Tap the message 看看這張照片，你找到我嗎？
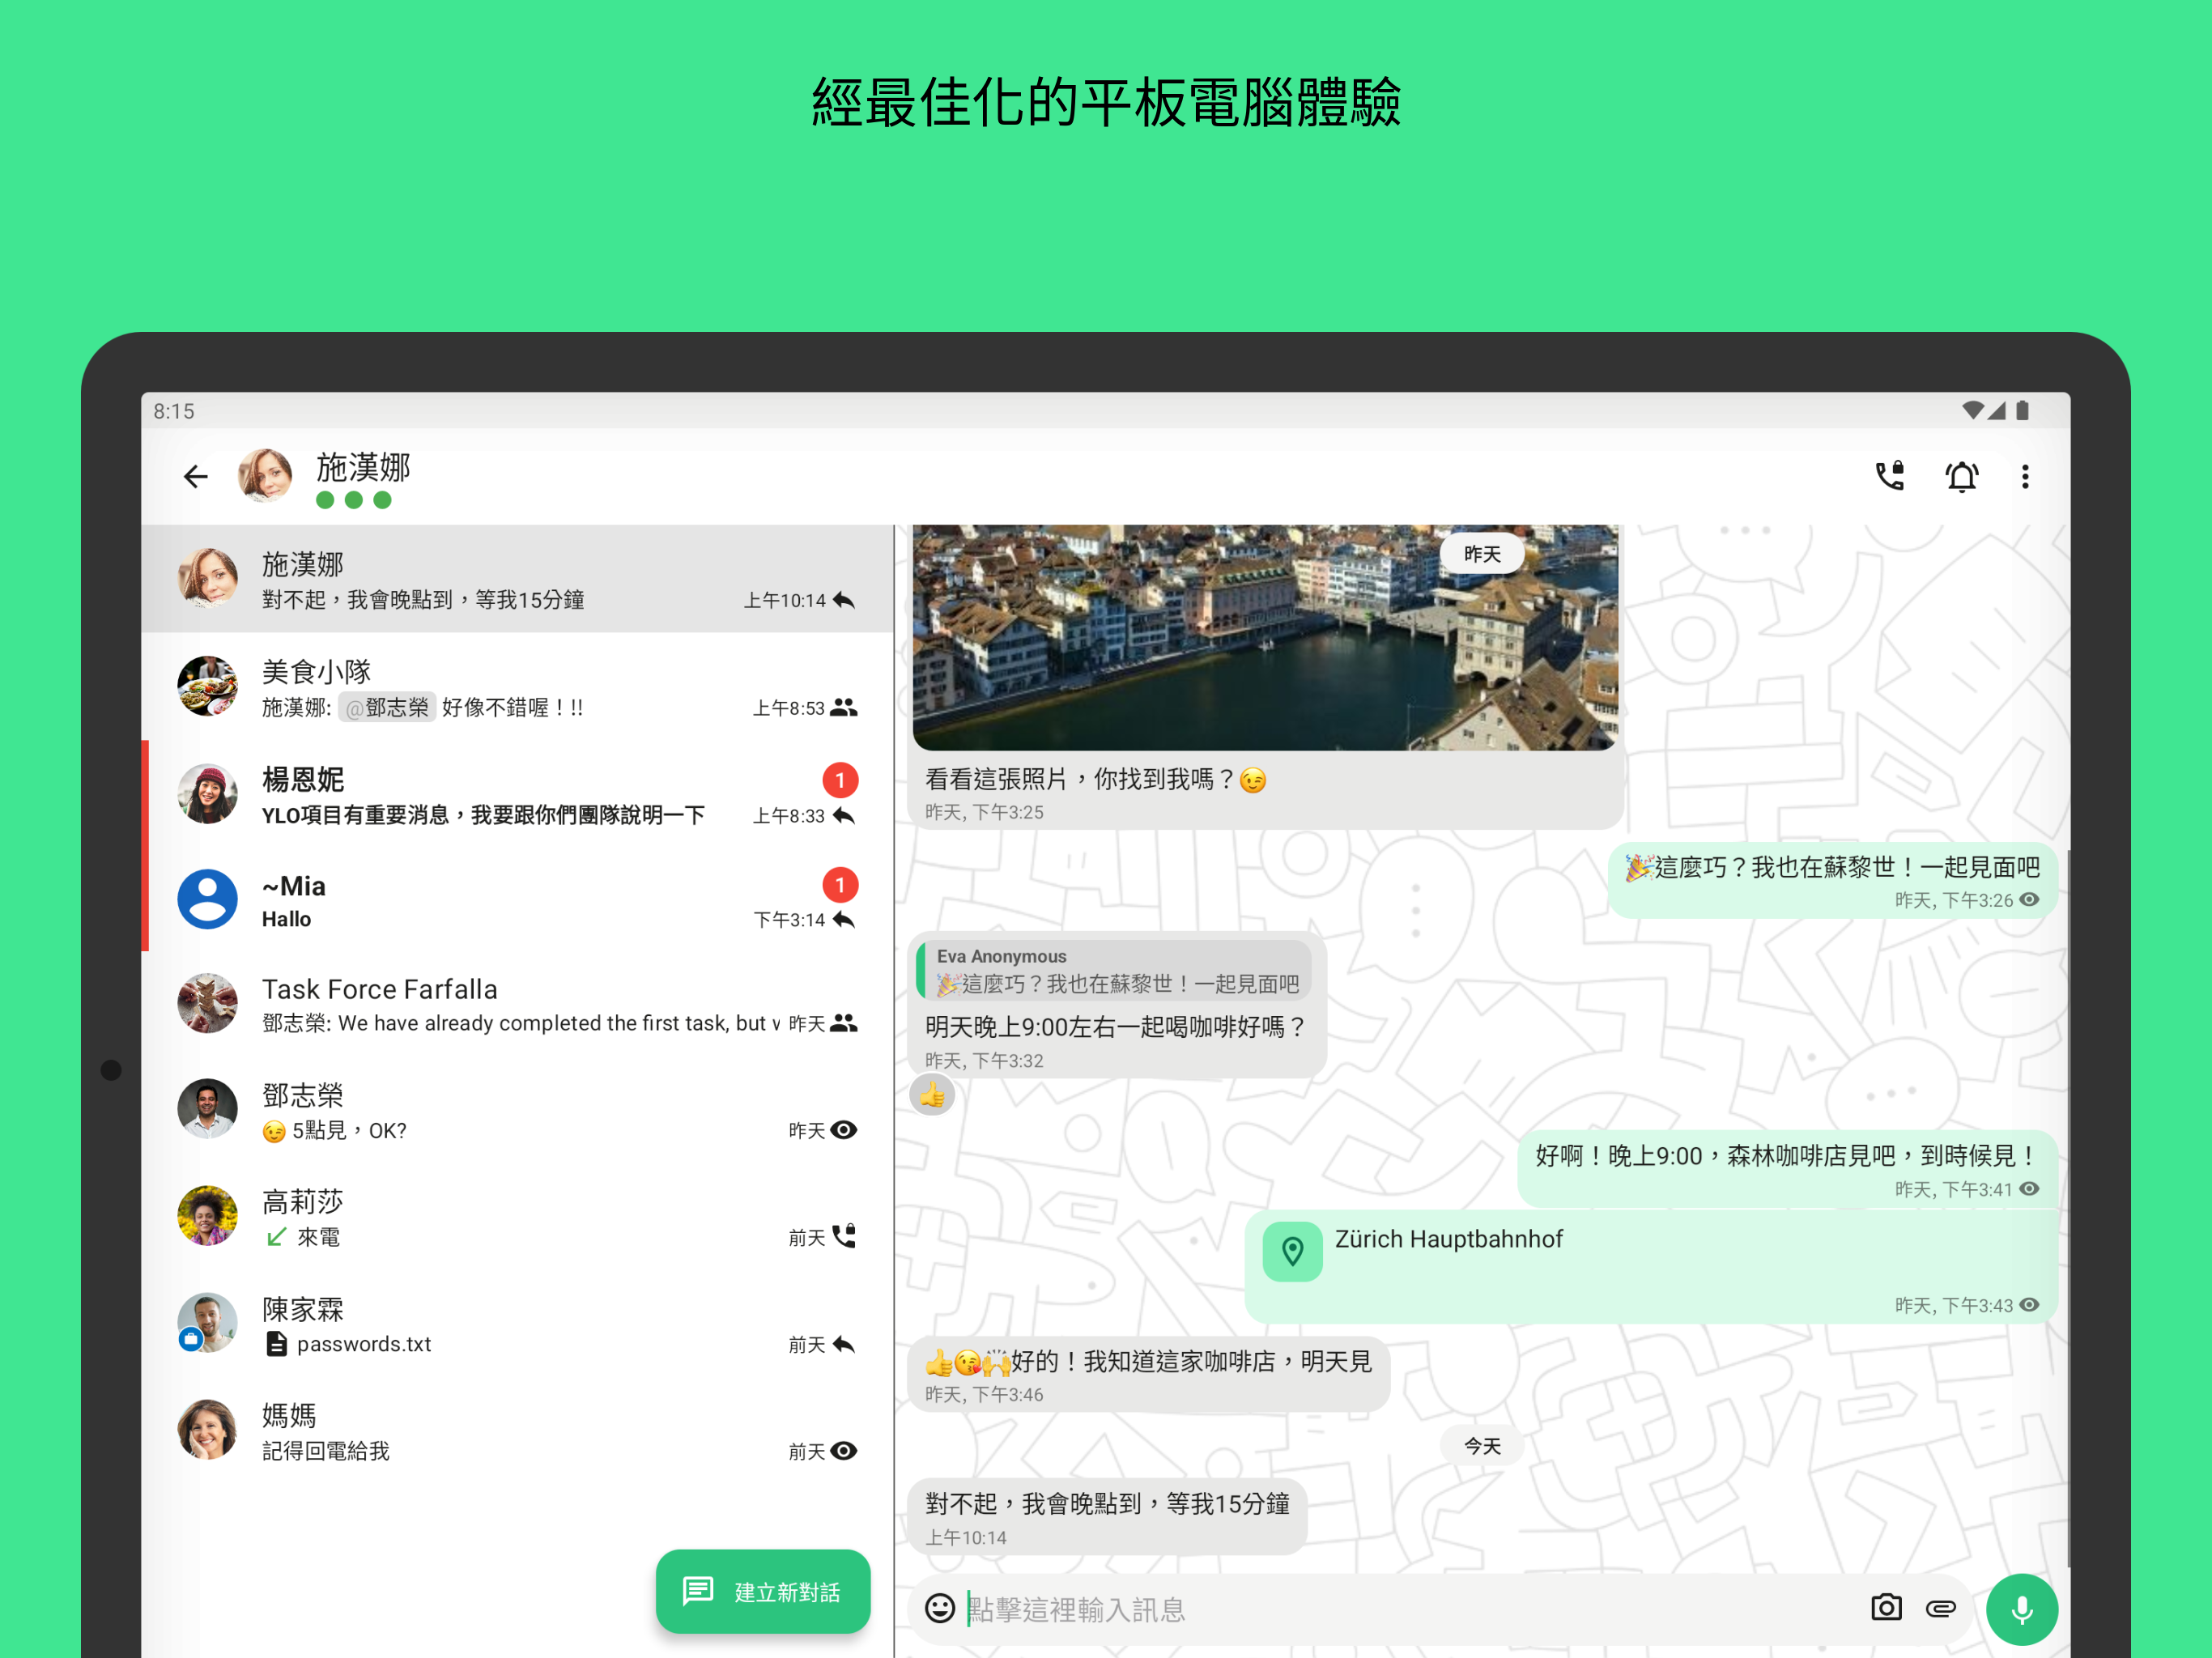 pyautogui.click(x=1096, y=780)
